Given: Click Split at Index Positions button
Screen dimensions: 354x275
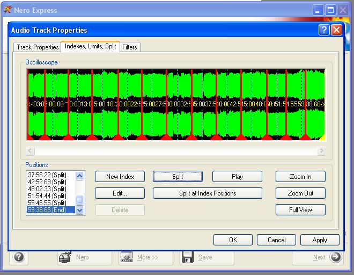Looking at the screenshot, I should [208, 193].
